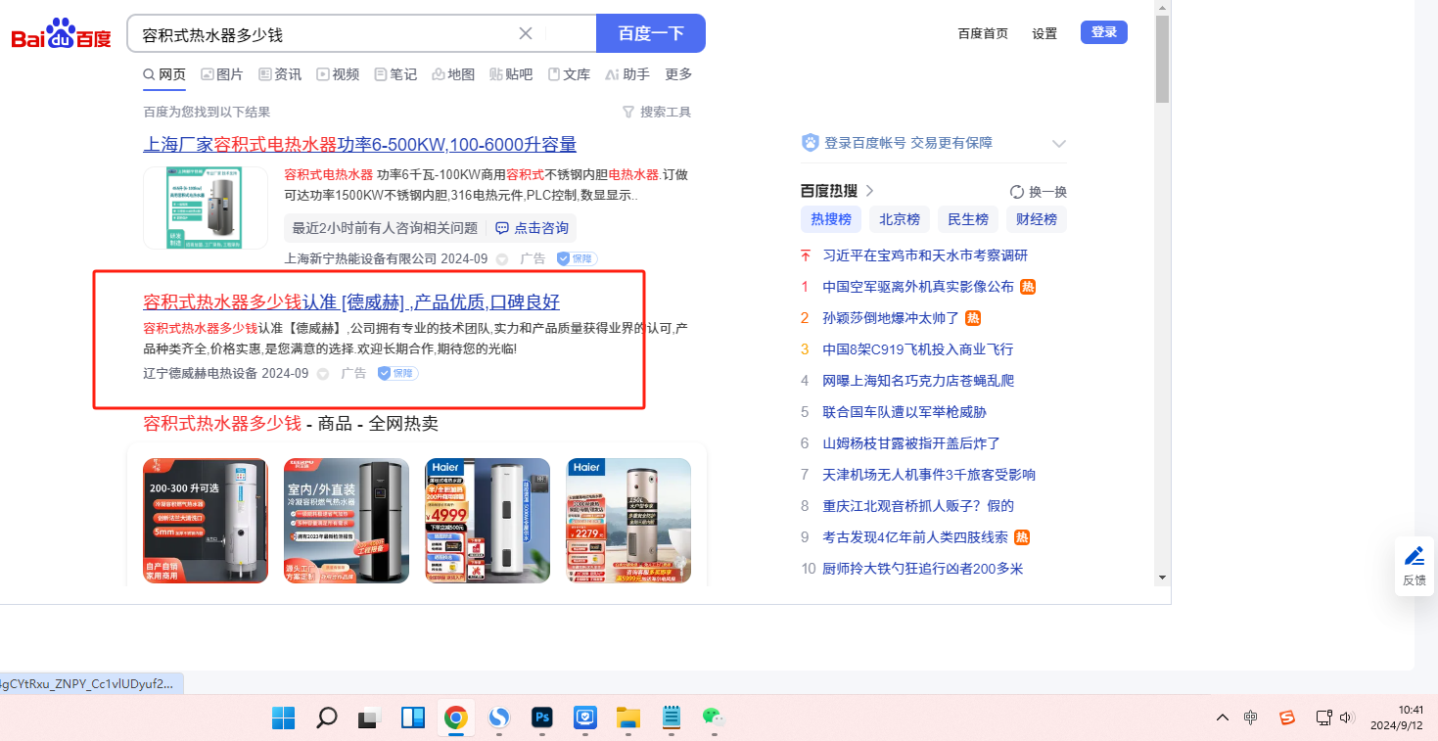
Task: Open Photoshop from the taskbar
Action: [543, 718]
